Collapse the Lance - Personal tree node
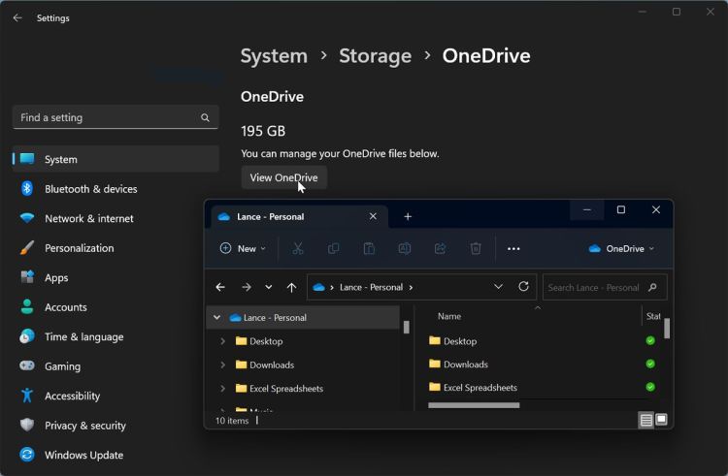 pos(216,317)
